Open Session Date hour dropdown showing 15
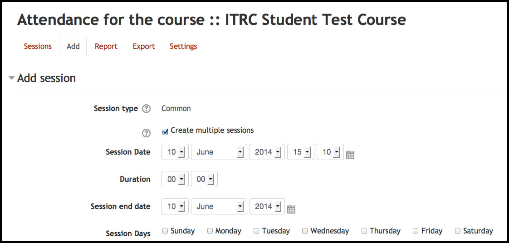Screen dimensions: 509x243 point(300,152)
